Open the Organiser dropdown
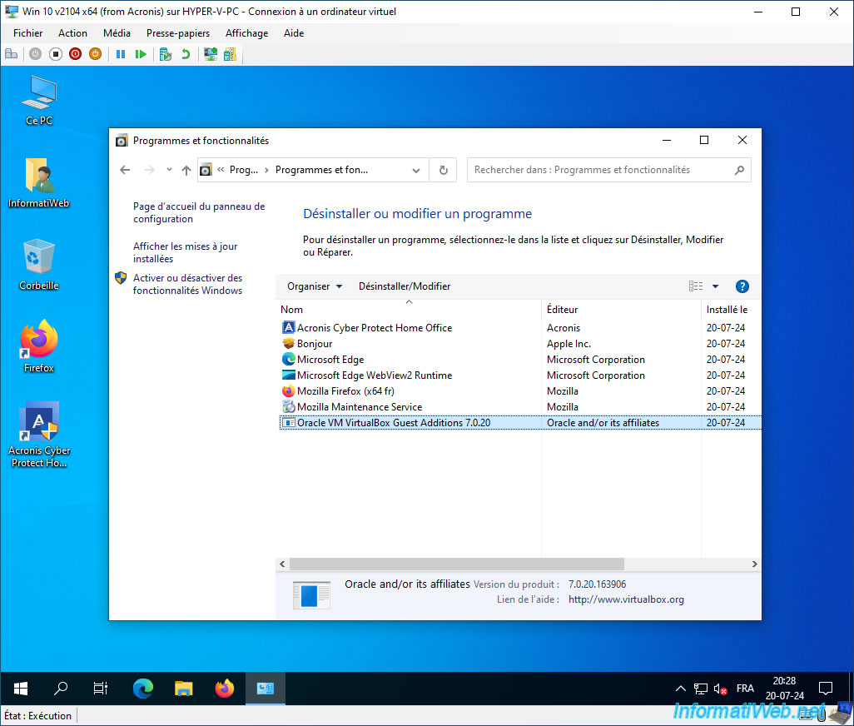 (315, 286)
